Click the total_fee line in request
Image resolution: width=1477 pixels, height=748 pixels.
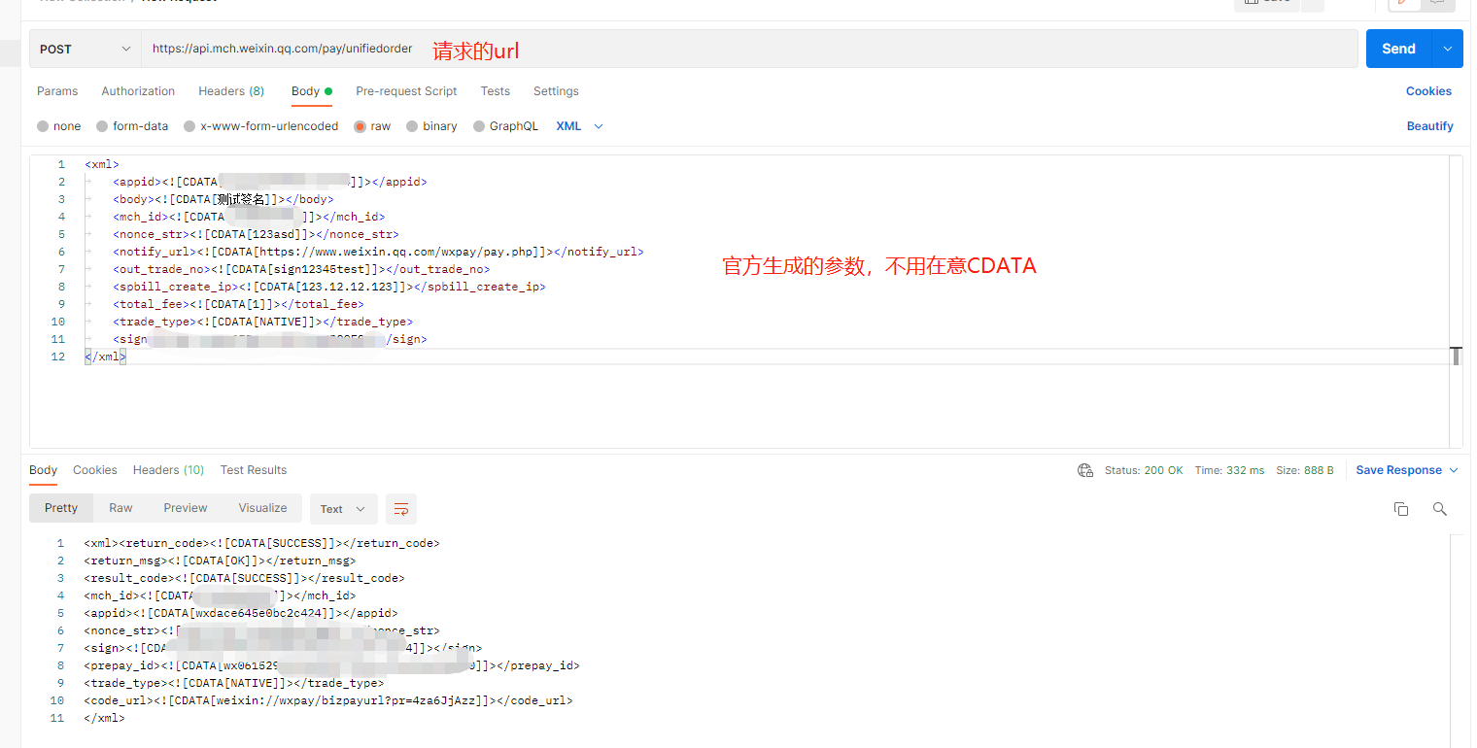pos(239,304)
